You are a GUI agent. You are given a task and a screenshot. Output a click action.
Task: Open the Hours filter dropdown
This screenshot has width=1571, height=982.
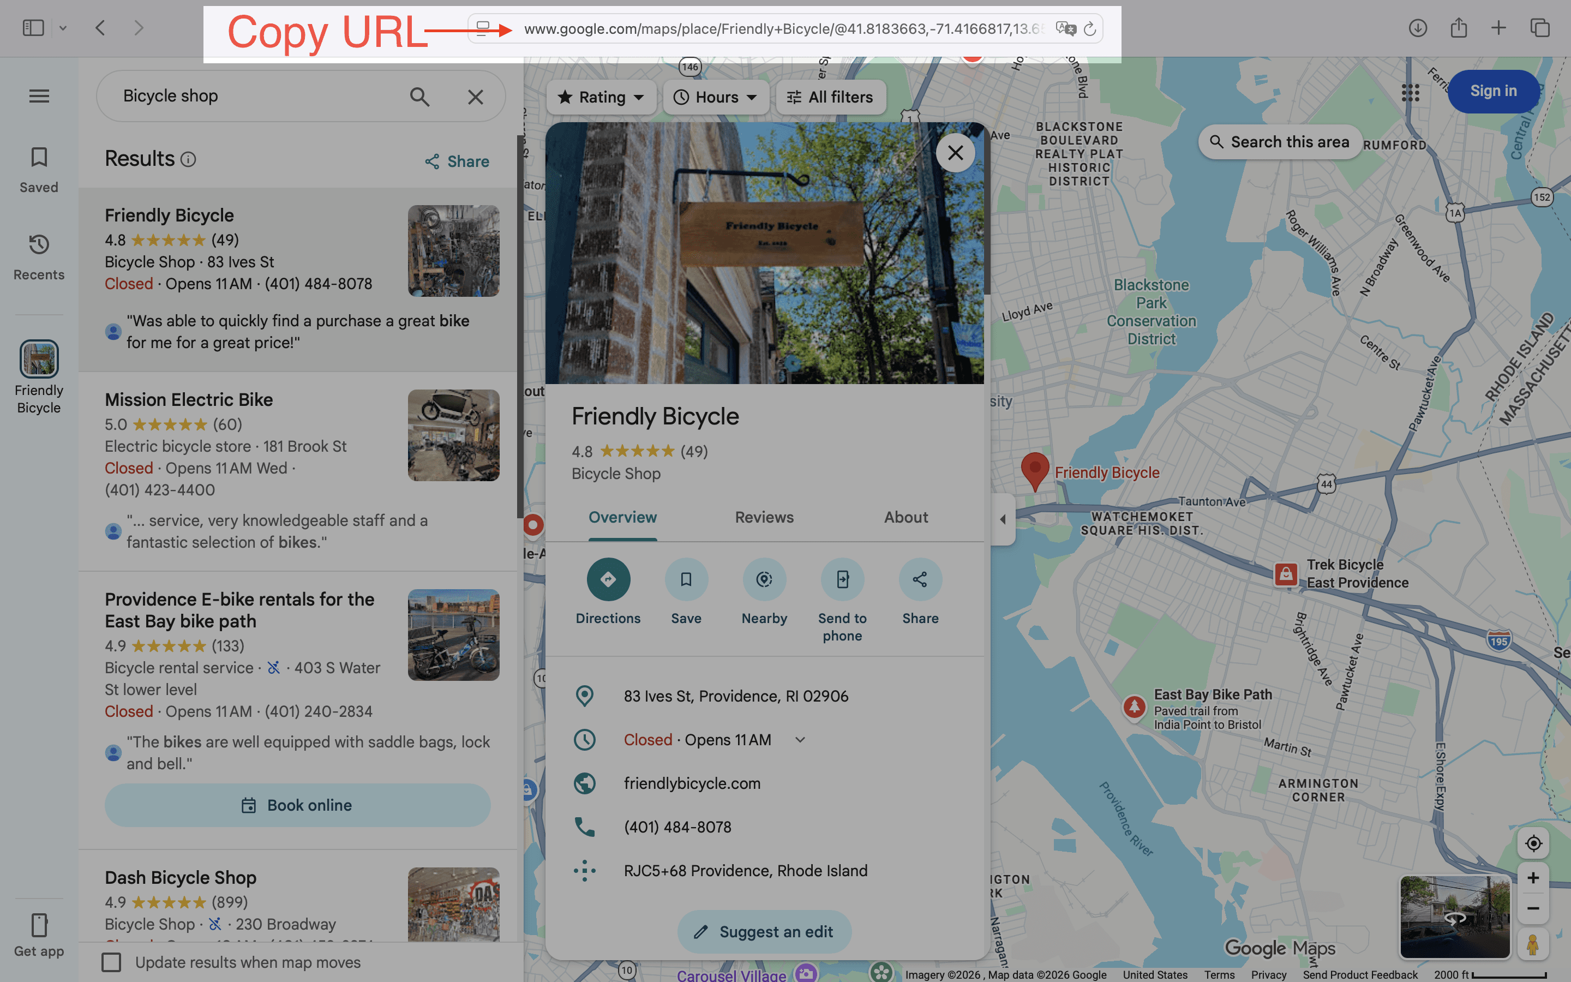715,98
